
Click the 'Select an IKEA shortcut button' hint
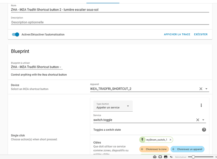(30, 89)
